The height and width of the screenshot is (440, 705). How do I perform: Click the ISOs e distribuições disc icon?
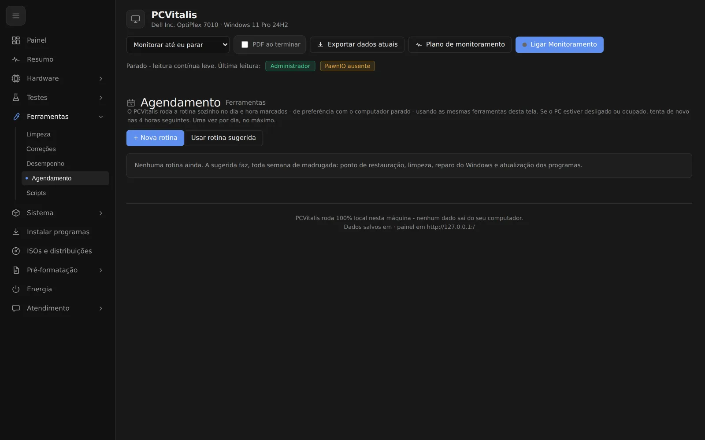click(16, 251)
